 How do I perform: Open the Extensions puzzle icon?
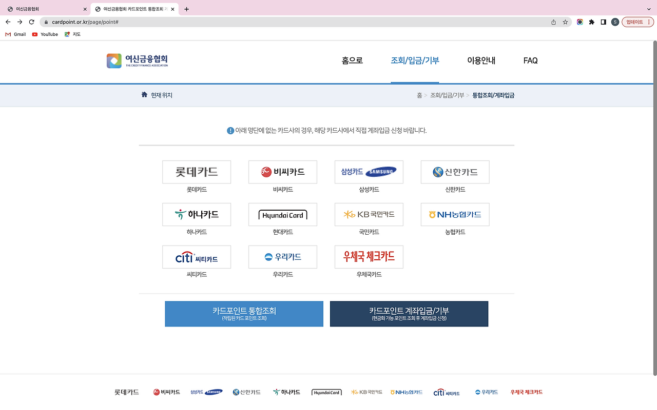tap(591, 22)
